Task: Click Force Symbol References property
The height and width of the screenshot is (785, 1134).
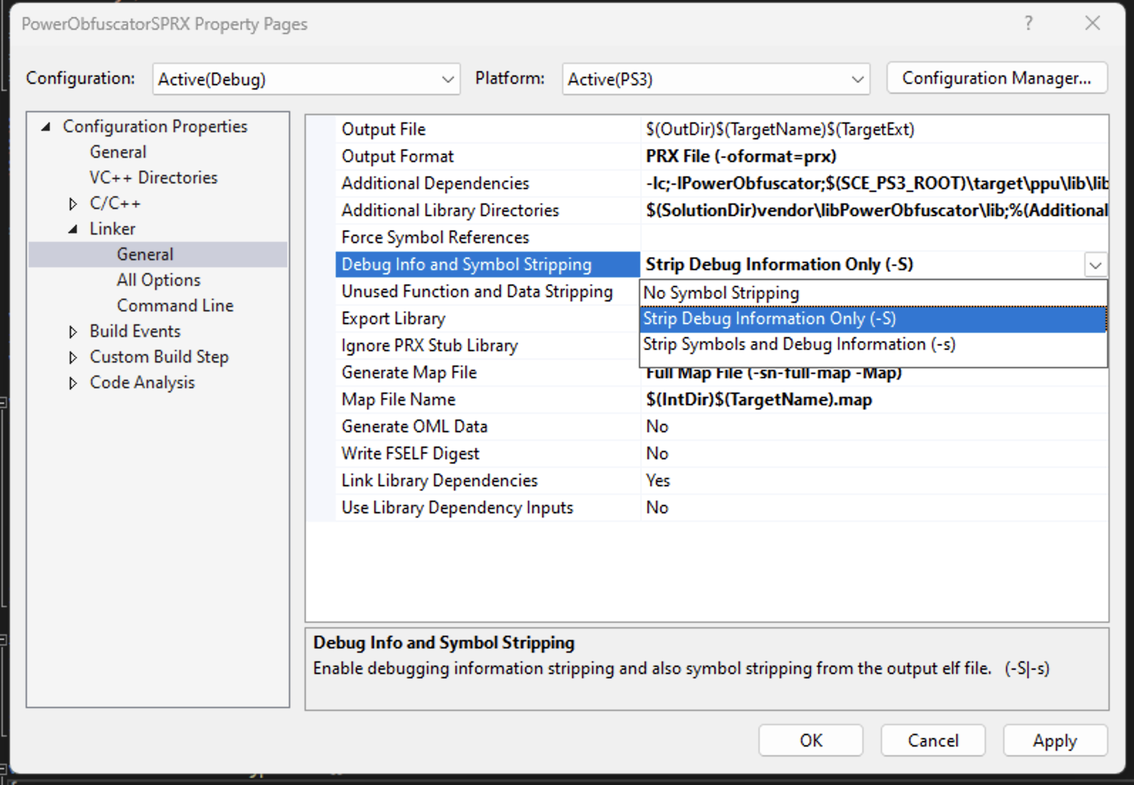Action: pos(435,237)
